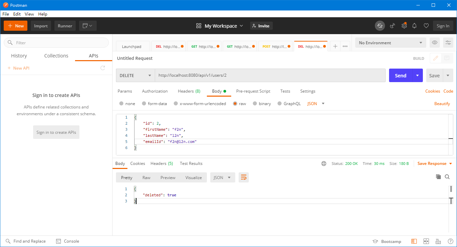Click the Send button
The image size is (457, 247).
(x=401, y=75)
